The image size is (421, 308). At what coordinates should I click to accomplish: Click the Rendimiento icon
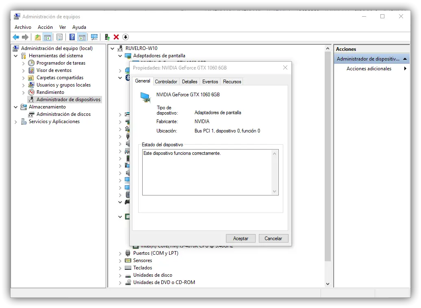tap(31, 92)
